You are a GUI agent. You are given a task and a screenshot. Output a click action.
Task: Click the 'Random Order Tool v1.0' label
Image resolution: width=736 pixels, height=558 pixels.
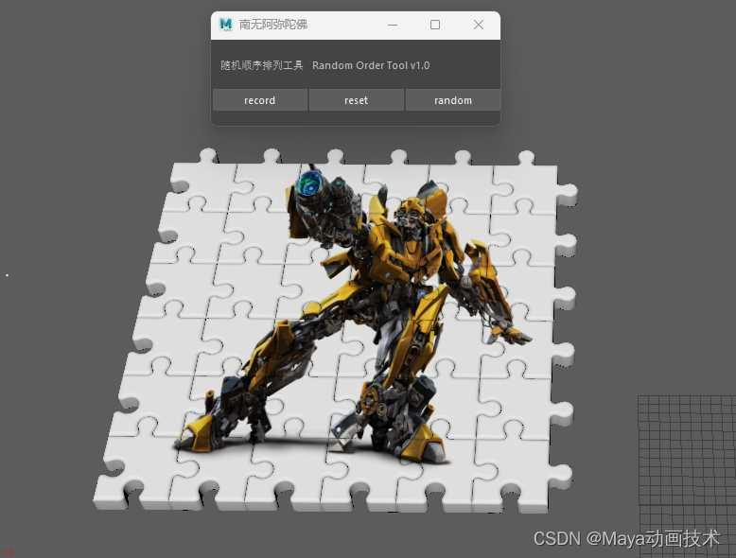click(x=371, y=65)
